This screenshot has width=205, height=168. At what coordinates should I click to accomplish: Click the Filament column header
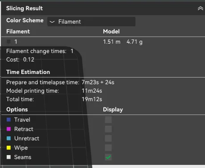18,32
